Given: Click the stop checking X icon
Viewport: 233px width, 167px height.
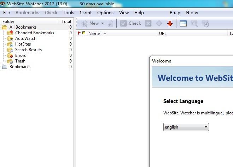Looking at the screenshot, I should 148,23.
